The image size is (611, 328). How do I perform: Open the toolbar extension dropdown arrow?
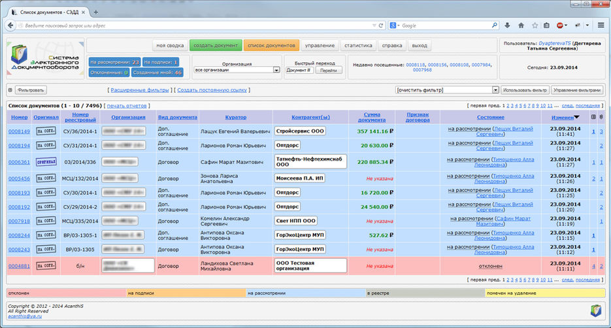(587, 25)
